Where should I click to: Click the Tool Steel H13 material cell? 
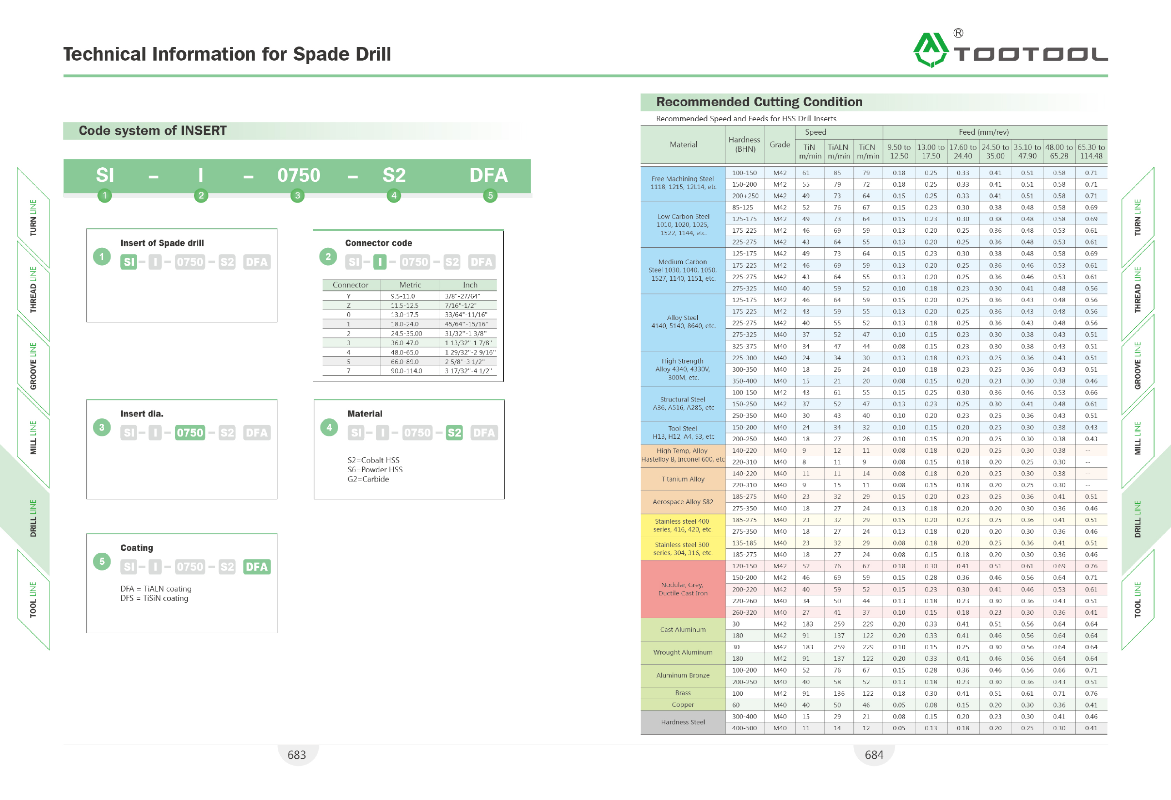683,433
